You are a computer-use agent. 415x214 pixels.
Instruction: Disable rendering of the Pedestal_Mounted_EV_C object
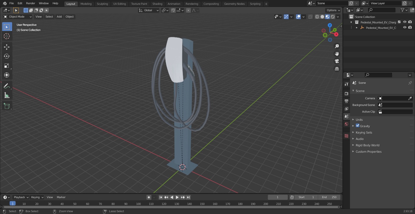point(410,28)
